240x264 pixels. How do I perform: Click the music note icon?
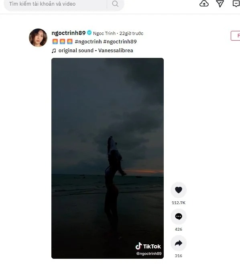[54, 51]
